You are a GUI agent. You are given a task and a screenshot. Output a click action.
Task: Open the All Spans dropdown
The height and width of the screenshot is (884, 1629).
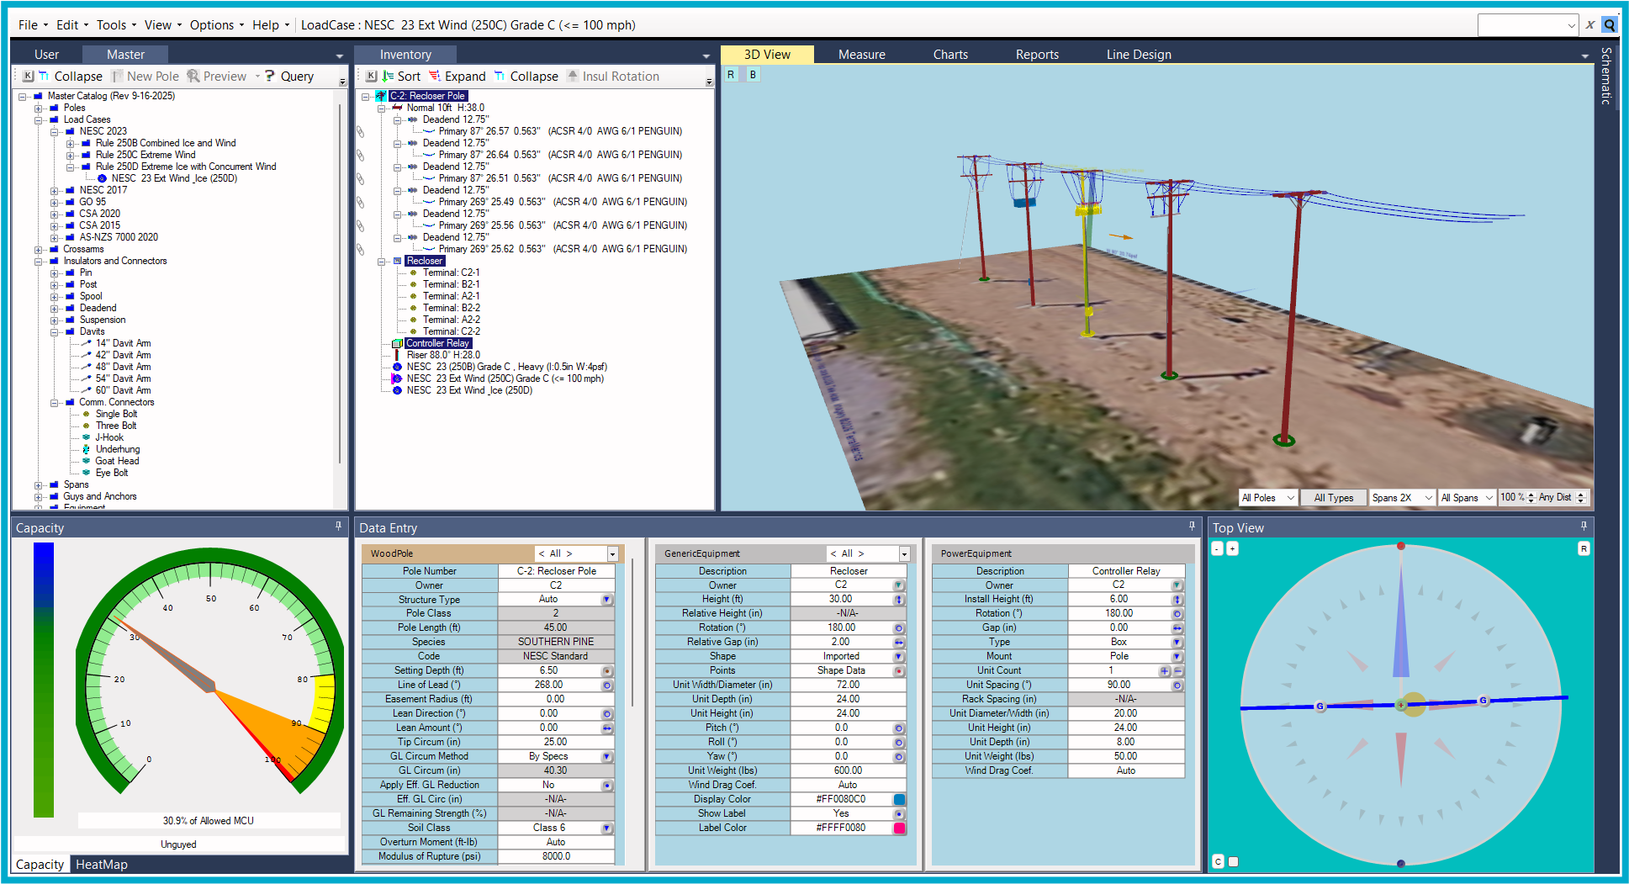[x=1467, y=498]
